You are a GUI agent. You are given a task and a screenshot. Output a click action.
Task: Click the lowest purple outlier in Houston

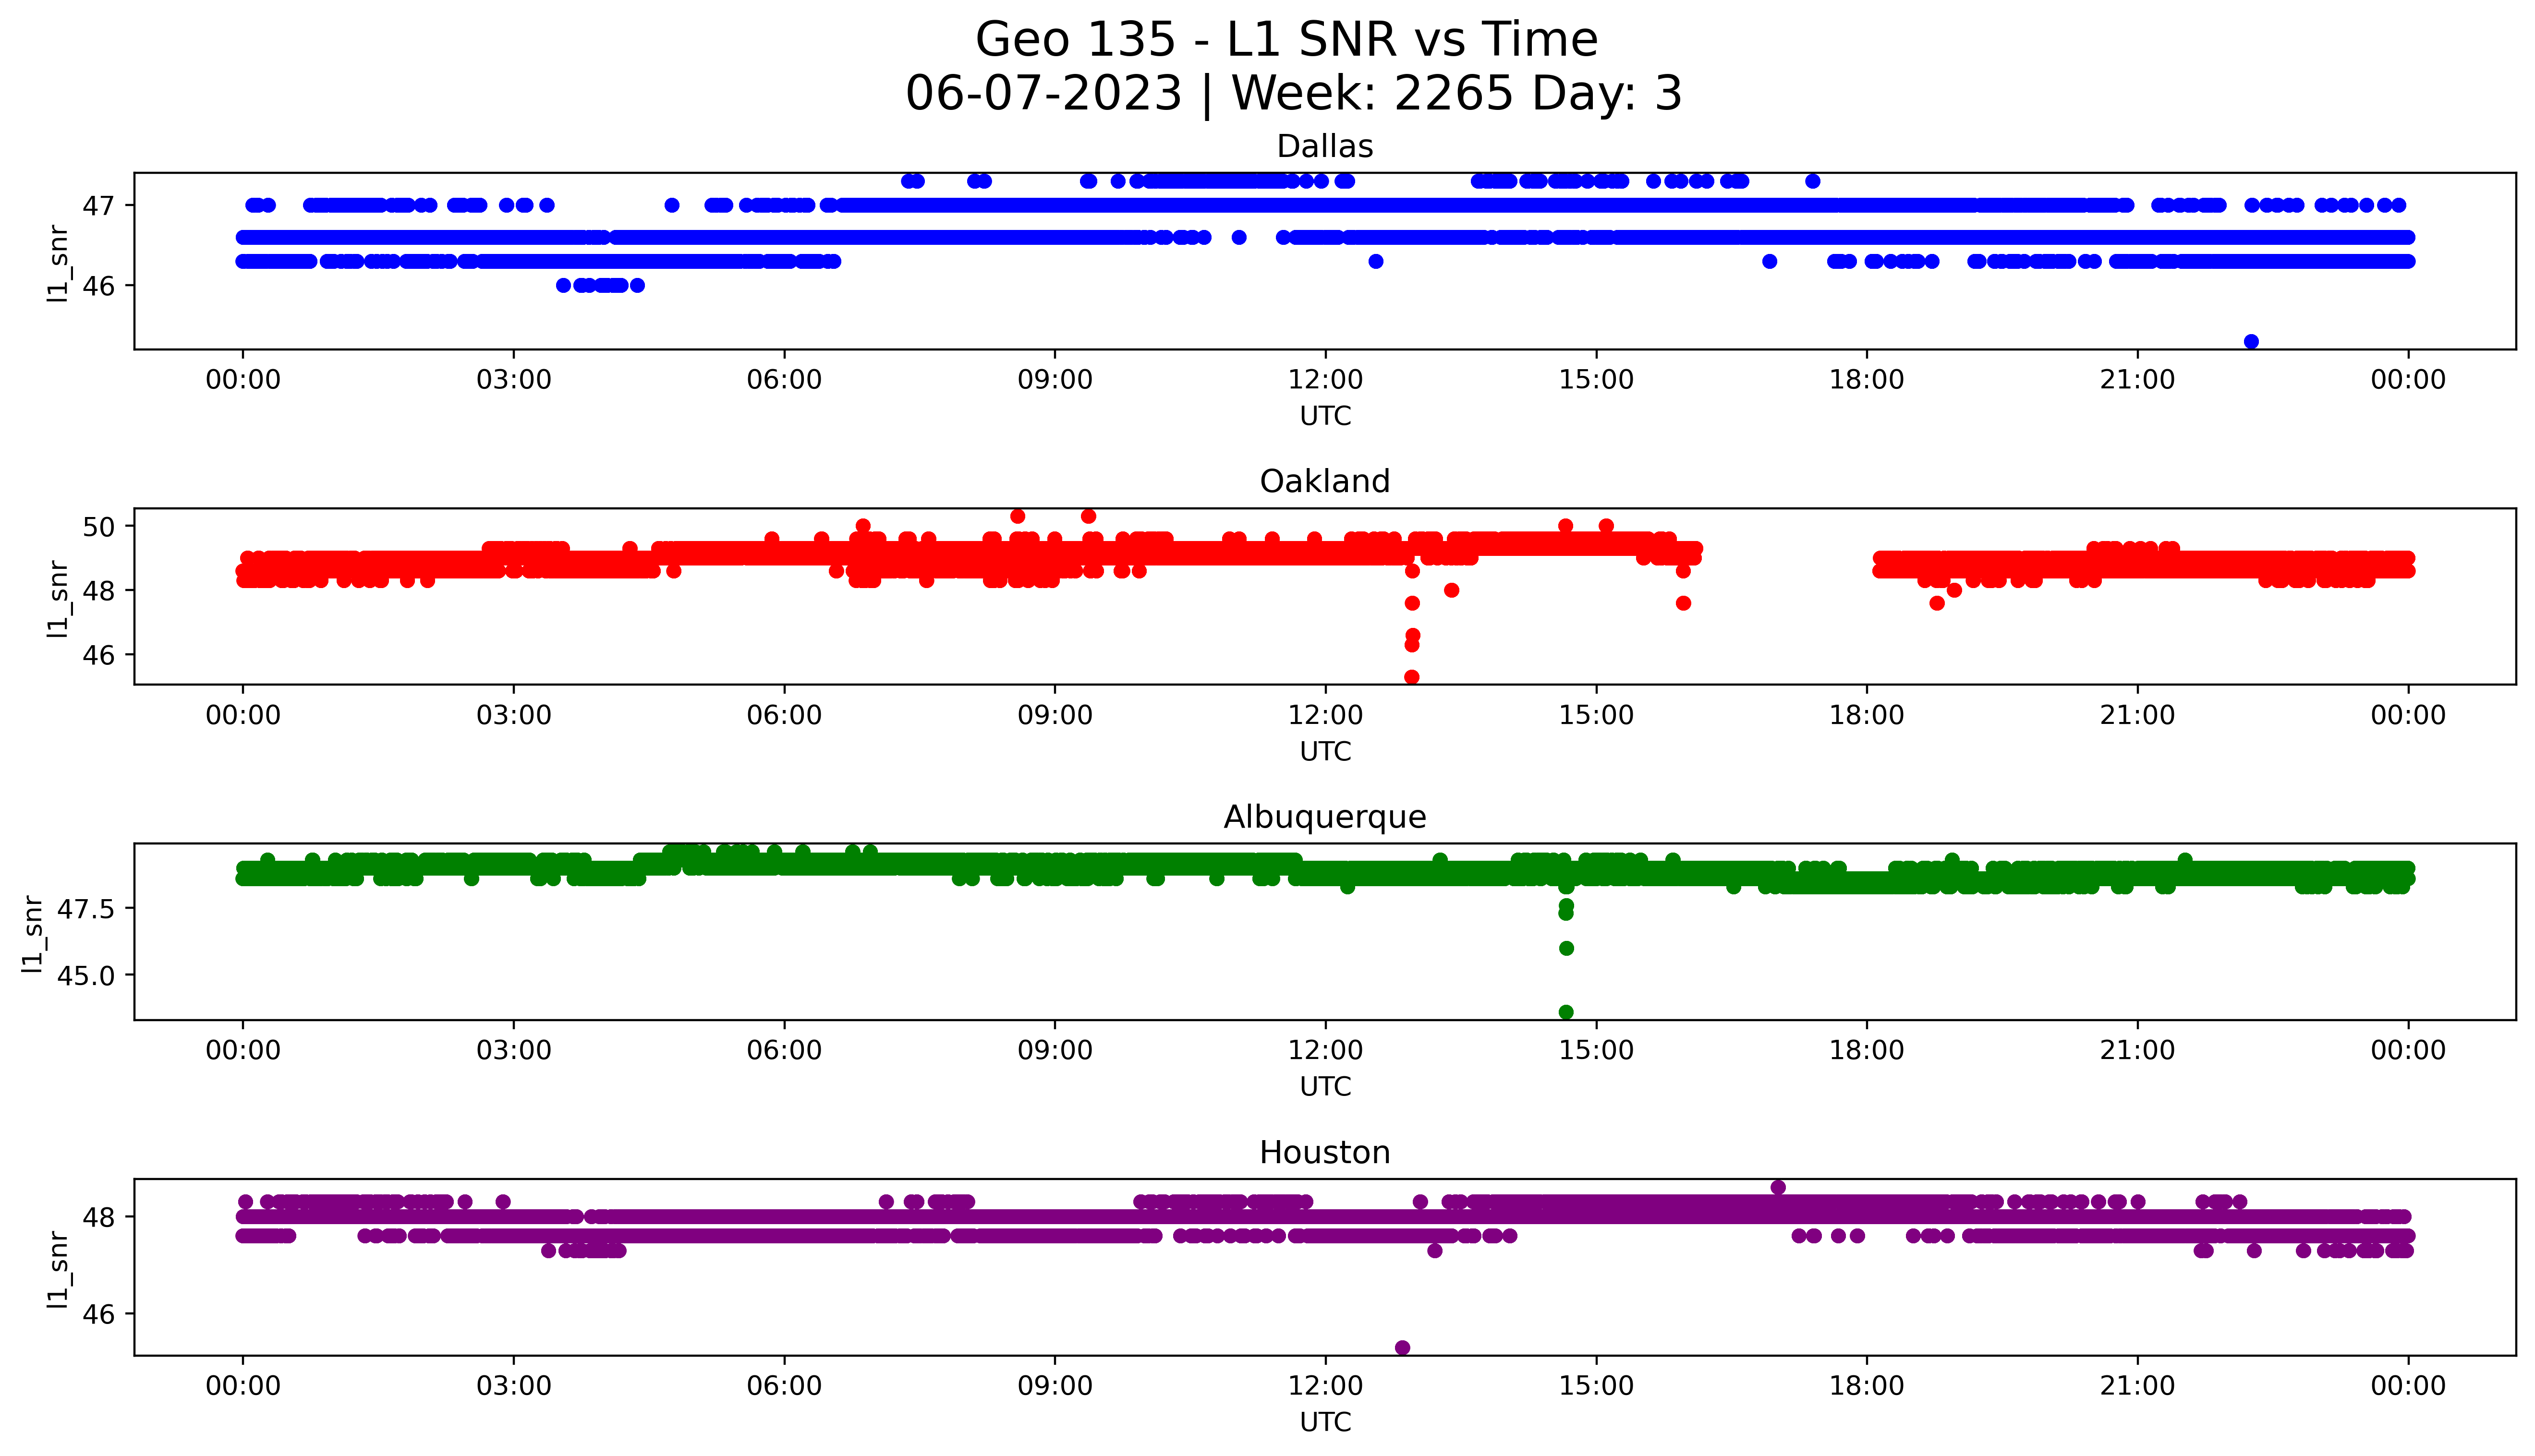pos(1402,1348)
